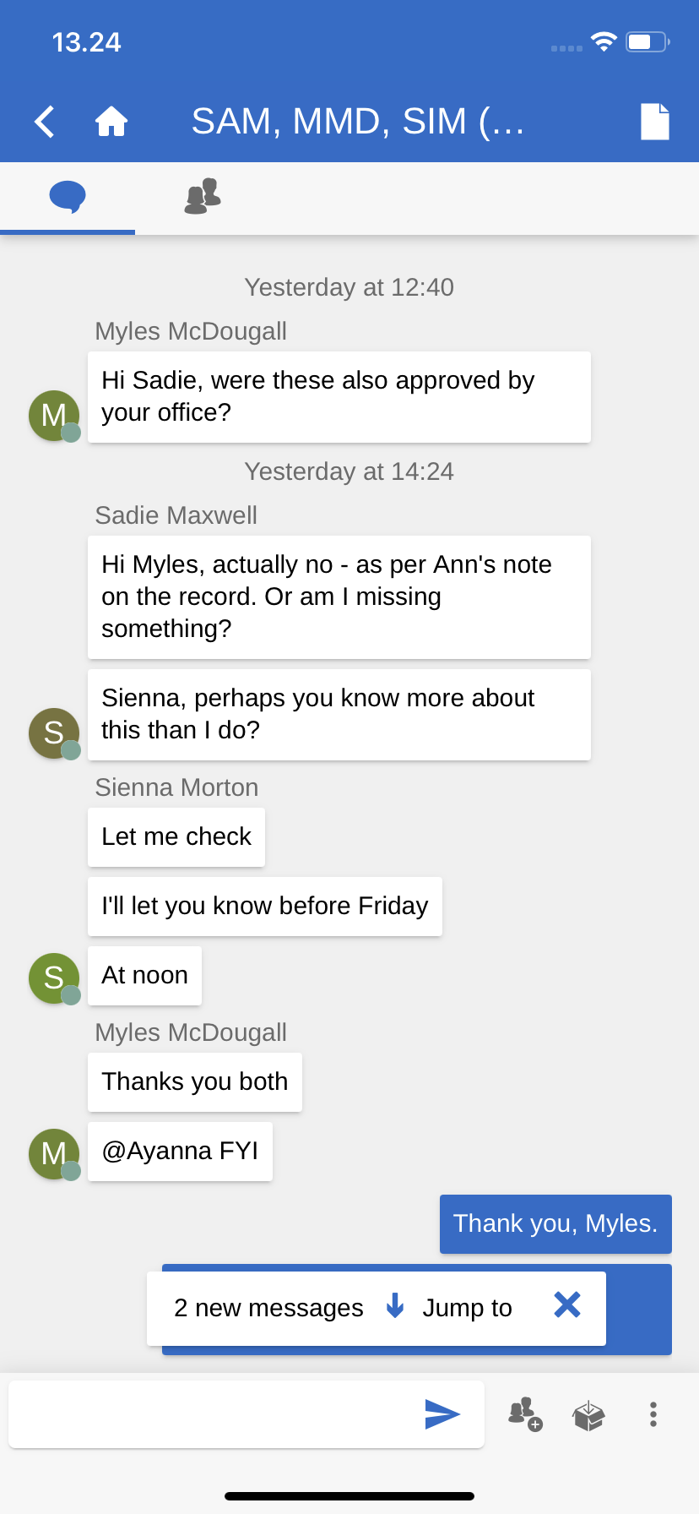This screenshot has width=699, height=1514.
Task: Tap the back arrow in header
Action: click(45, 122)
